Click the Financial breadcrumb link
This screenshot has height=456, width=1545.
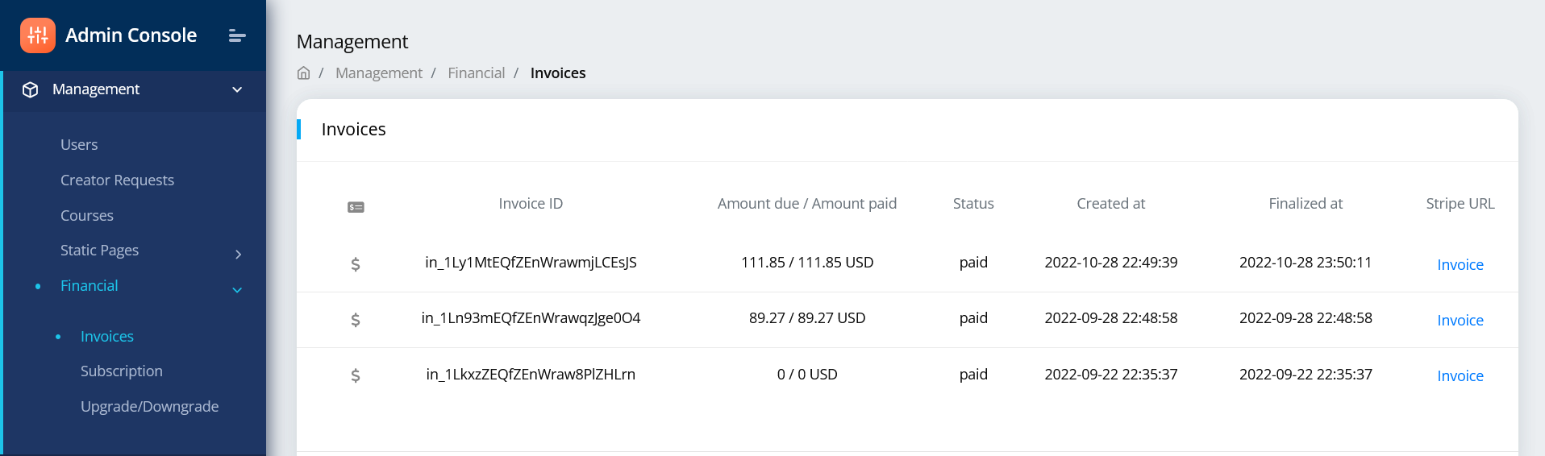476,73
